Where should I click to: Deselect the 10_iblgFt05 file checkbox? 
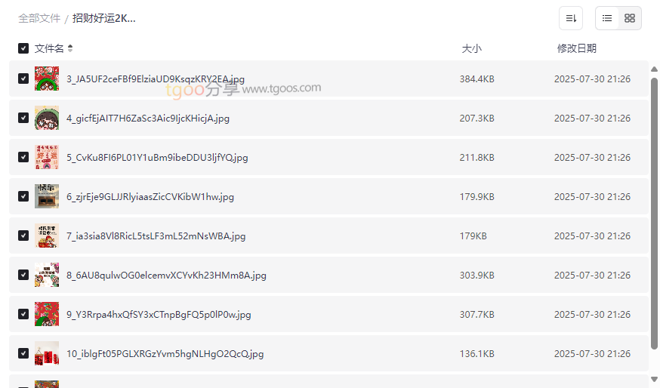pyautogui.click(x=23, y=353)
